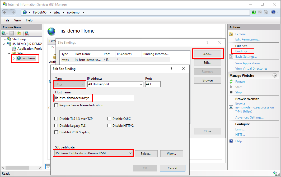
Task: Open the File menu
Action: point(7,20)
